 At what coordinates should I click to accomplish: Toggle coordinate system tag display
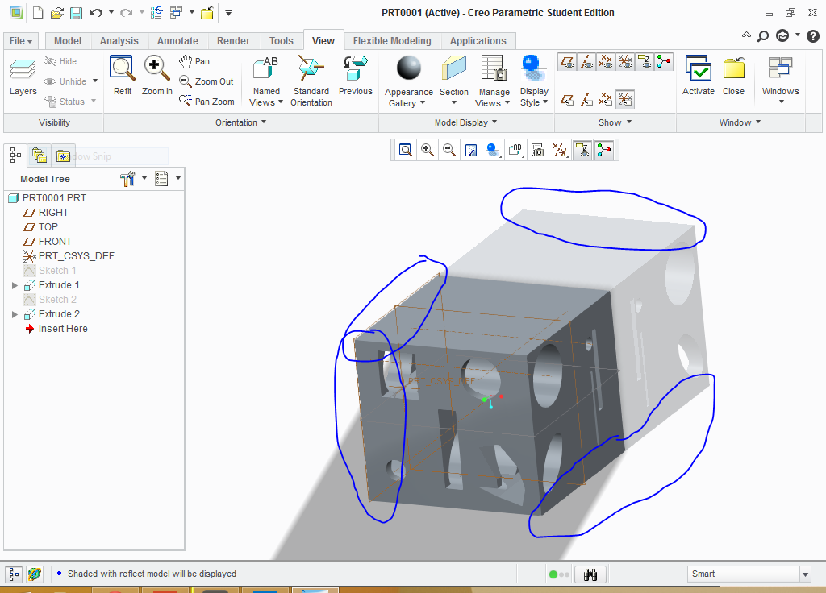click(625, 99)
